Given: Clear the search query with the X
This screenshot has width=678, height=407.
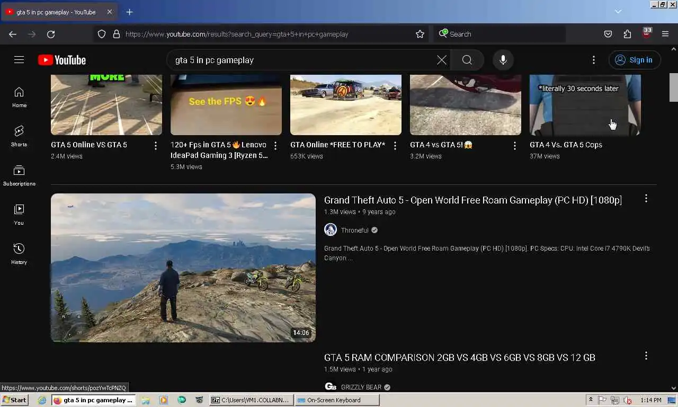Looking at the screenshot, I should point(441,60).
